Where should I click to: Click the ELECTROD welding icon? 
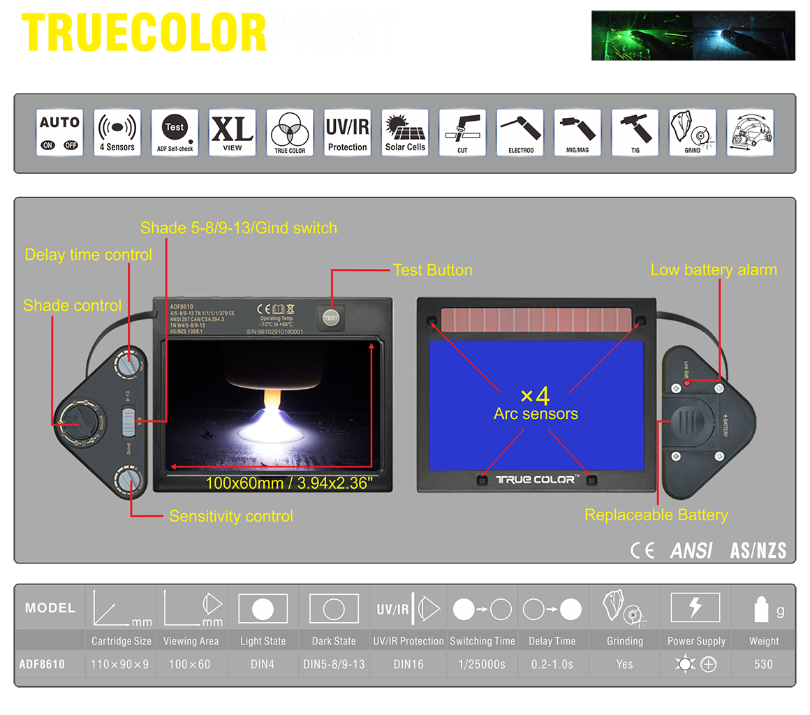tap(520, 133)
